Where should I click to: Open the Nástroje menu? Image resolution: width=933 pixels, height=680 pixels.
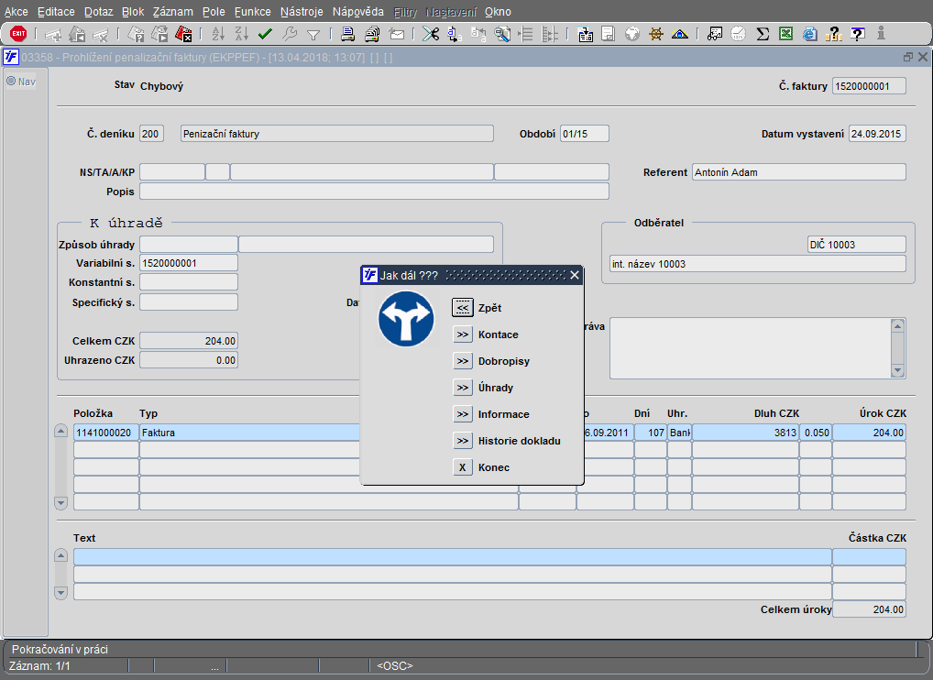(302, 12)
